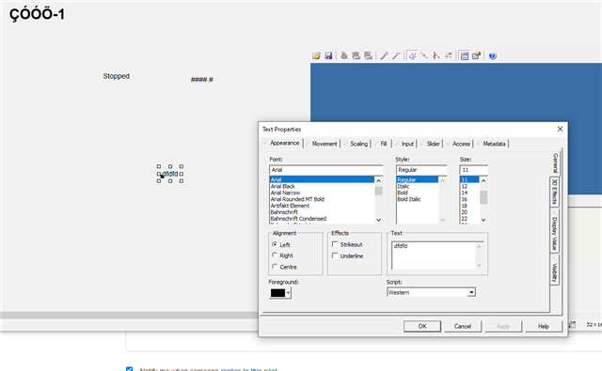602x371 pixels.
Task: Click the red compass-shaped line icon
Action: [436, 56]
